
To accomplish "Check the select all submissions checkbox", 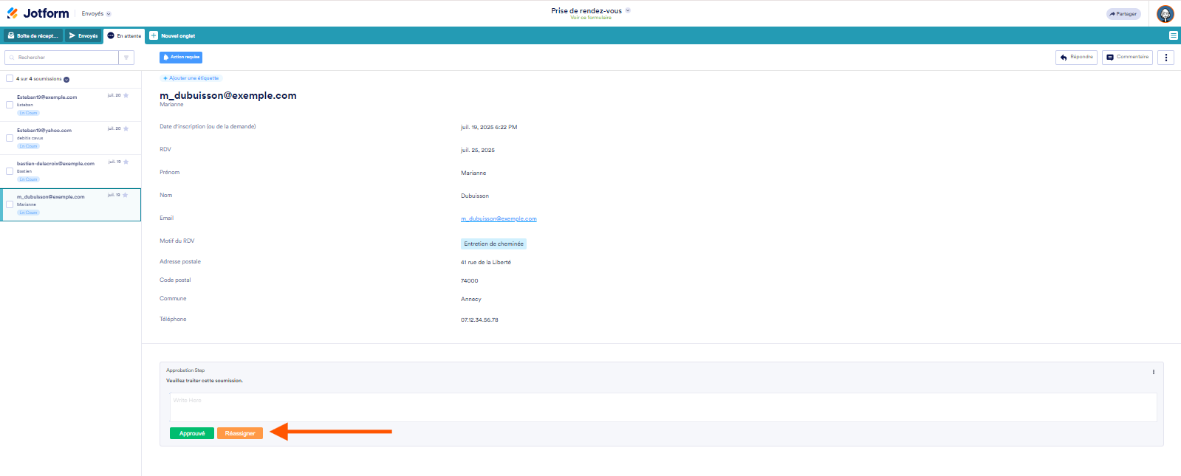I will (x=10, y=78).
